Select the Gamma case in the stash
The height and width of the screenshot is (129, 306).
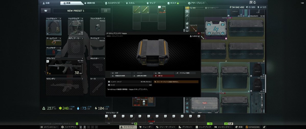coord(216,28)
